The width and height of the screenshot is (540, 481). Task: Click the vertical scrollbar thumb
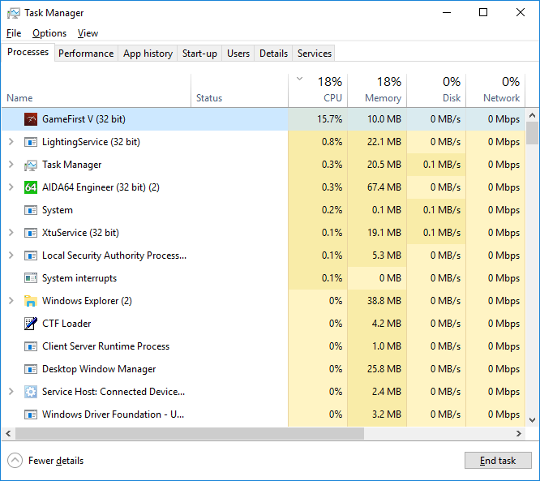[x=532, y=133]
